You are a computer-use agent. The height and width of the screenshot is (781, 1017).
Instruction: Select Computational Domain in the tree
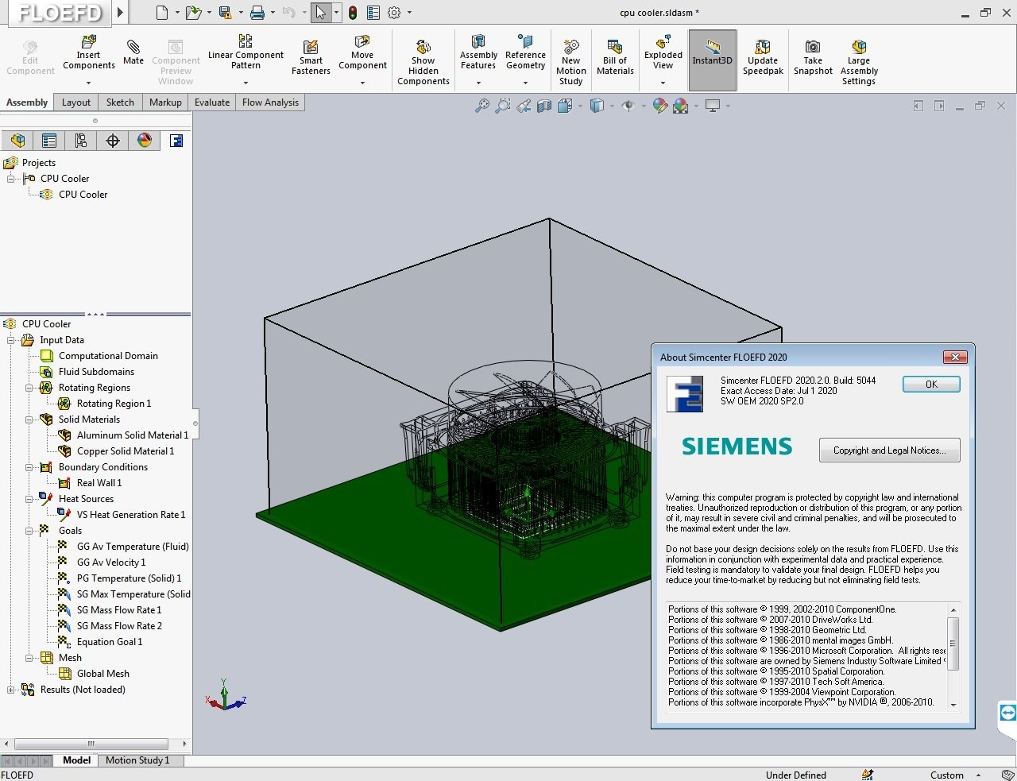108,356
